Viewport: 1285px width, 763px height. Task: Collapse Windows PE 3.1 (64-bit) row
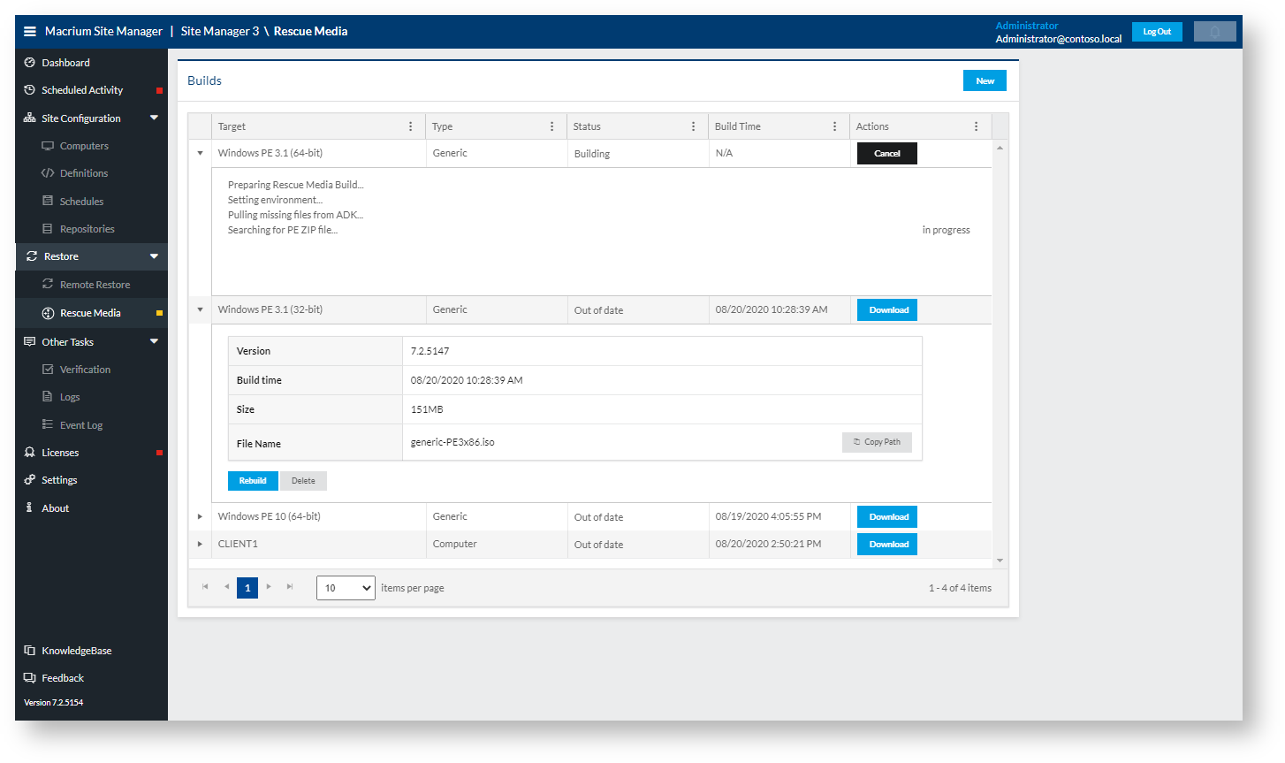click(x=200, y=153)
